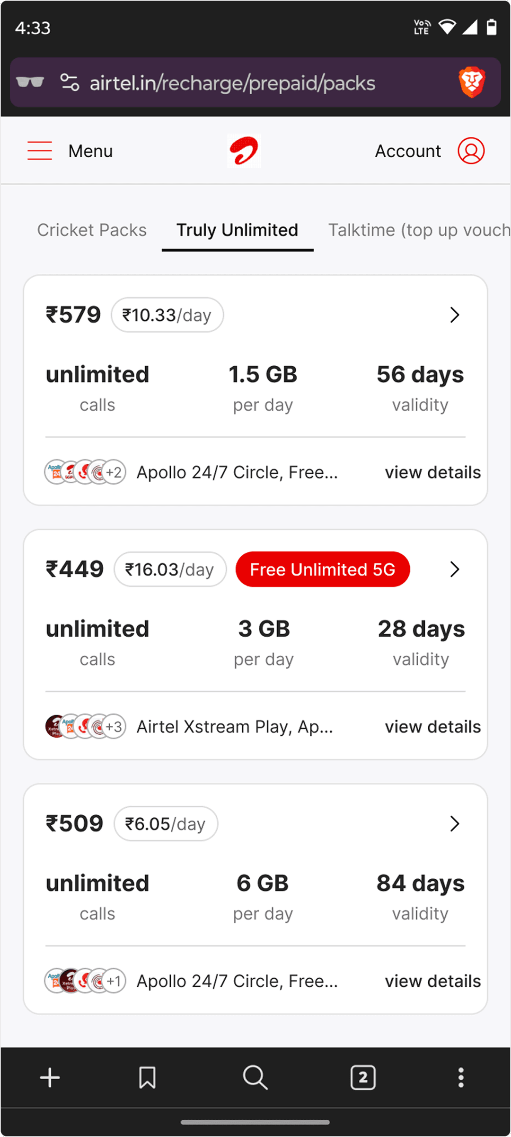
Task: Expand the ₹579 pack chevron
Action: [455, 315]
